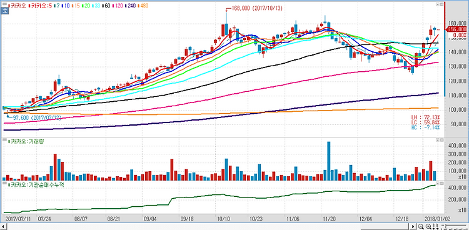Click the 160,000 price axis label
469x230 pixels.
coord(458,24)
